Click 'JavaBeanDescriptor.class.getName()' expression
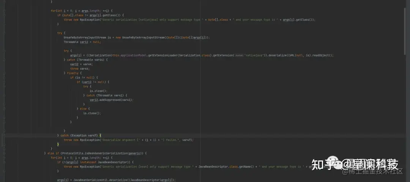The height and width of the screenshot is (182, 410). [x=226, y=166]
